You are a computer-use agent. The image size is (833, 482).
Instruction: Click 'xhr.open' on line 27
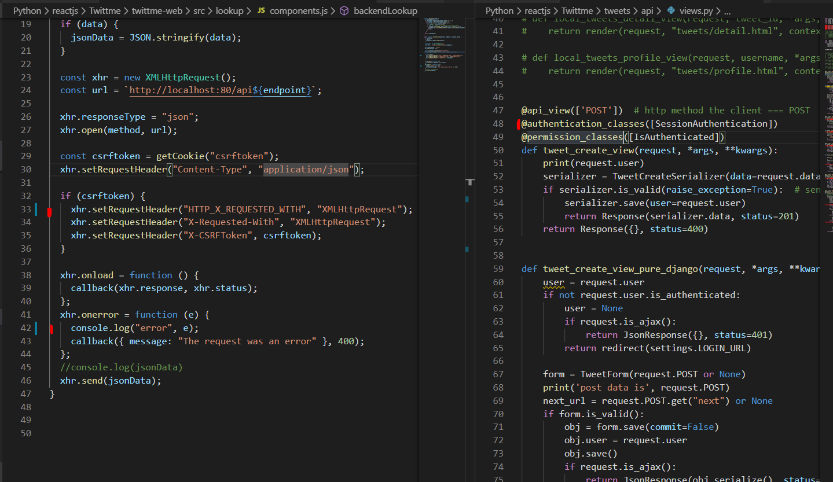(82, 130)
